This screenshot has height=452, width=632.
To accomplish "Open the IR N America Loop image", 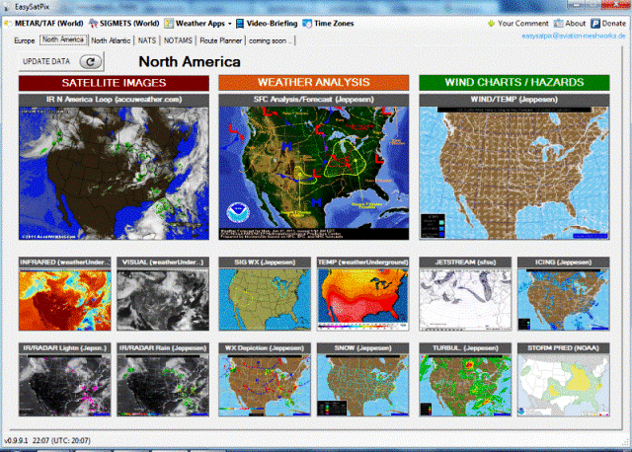I will pos(114,173).
